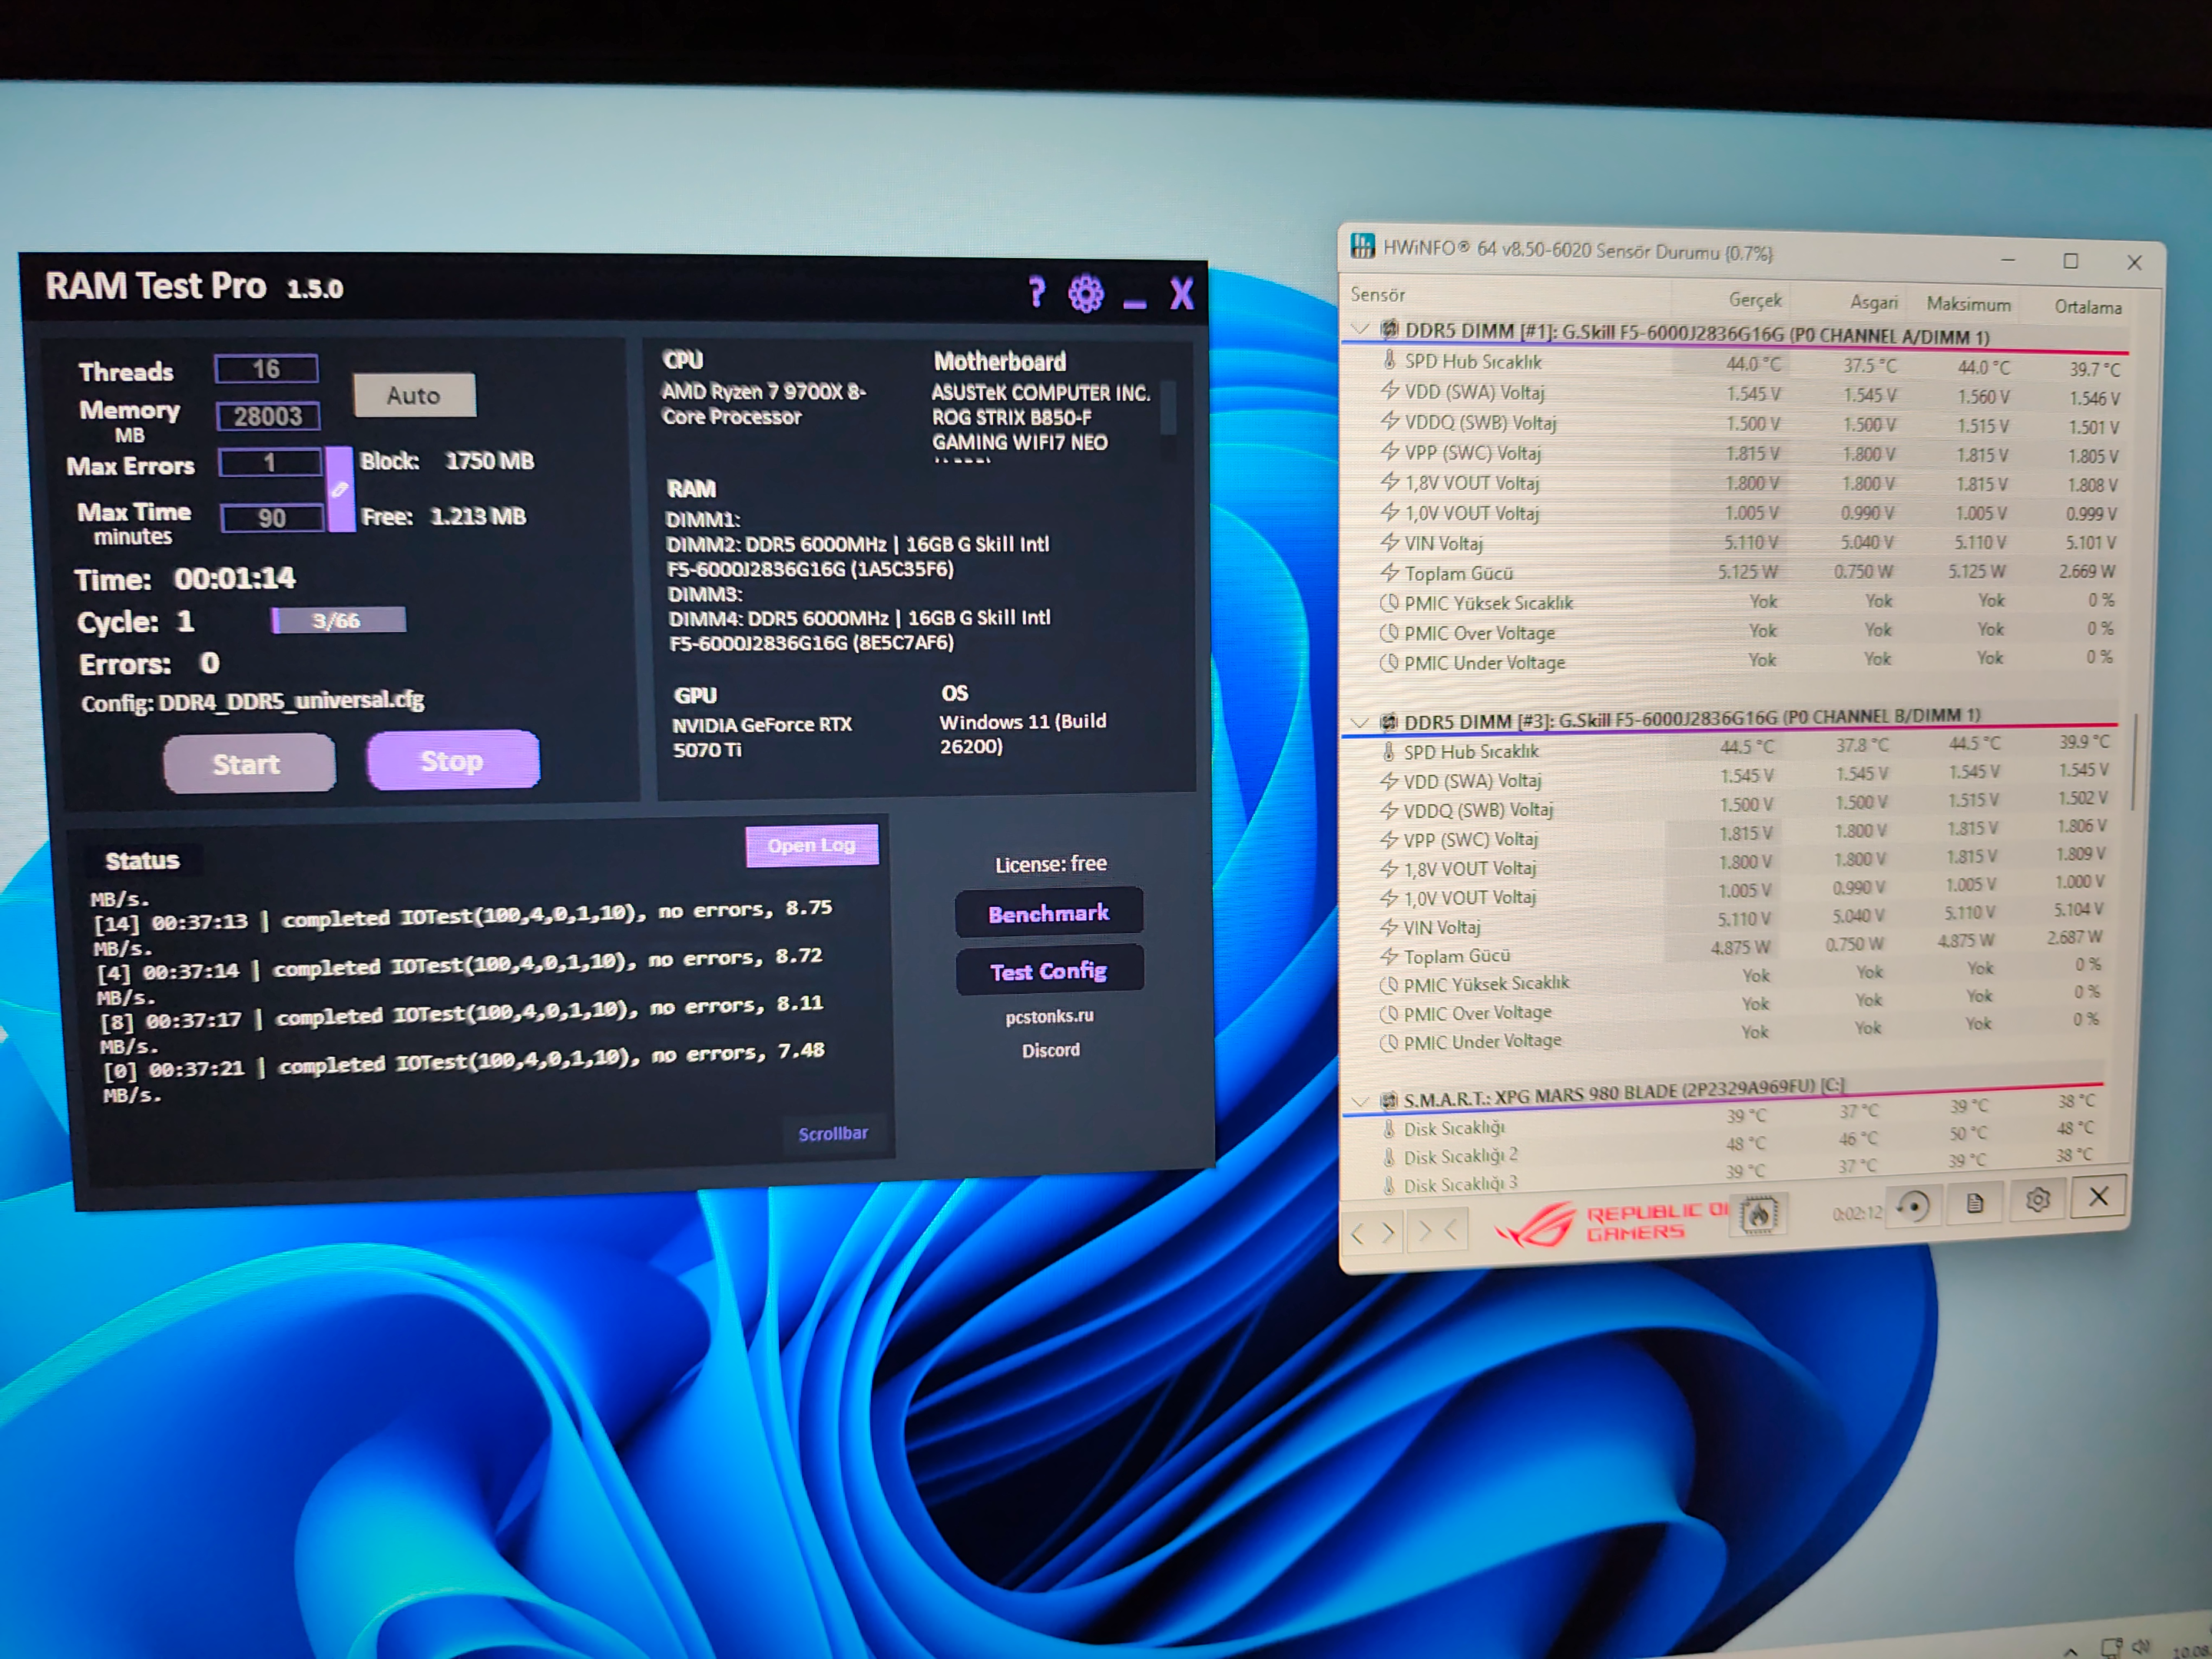2212x1659 pixels.
Task: Click chip icon beside DDR5 DIMM [#1]
Action: (x=1389, y=328)
